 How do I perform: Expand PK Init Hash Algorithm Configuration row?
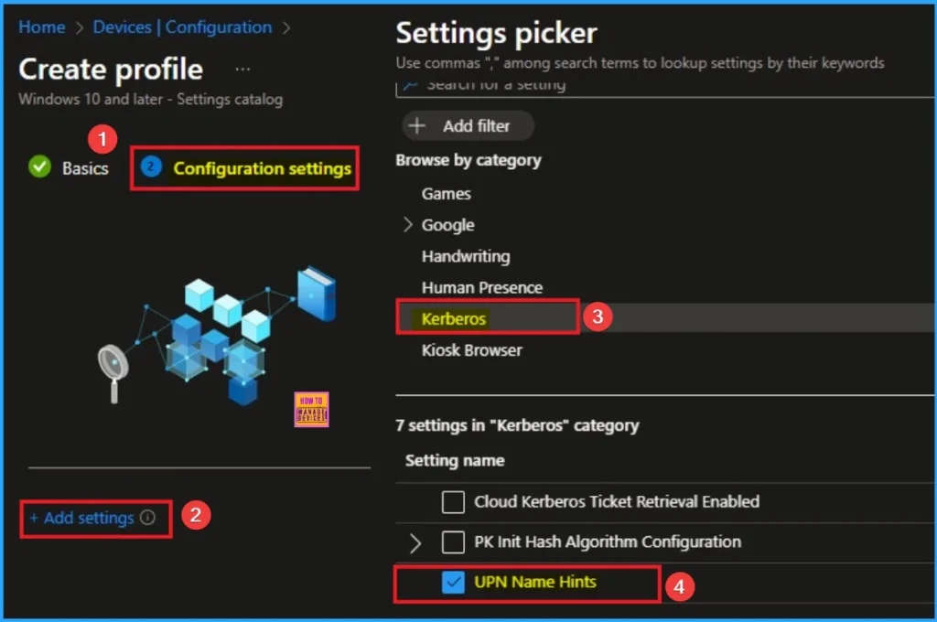[x=415, y=543]
